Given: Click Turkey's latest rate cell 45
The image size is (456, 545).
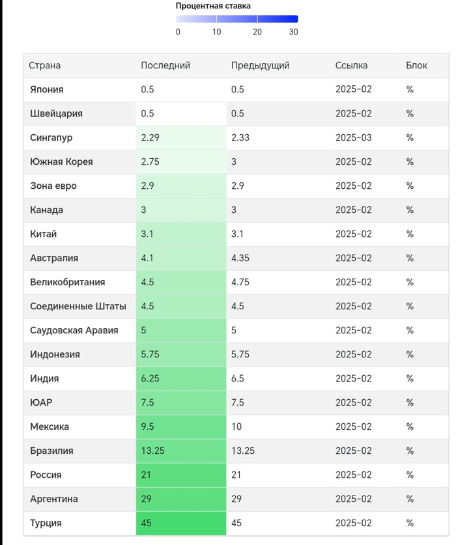Looking at the screenshot, I should pyautogui.click(x=146, y=523).
